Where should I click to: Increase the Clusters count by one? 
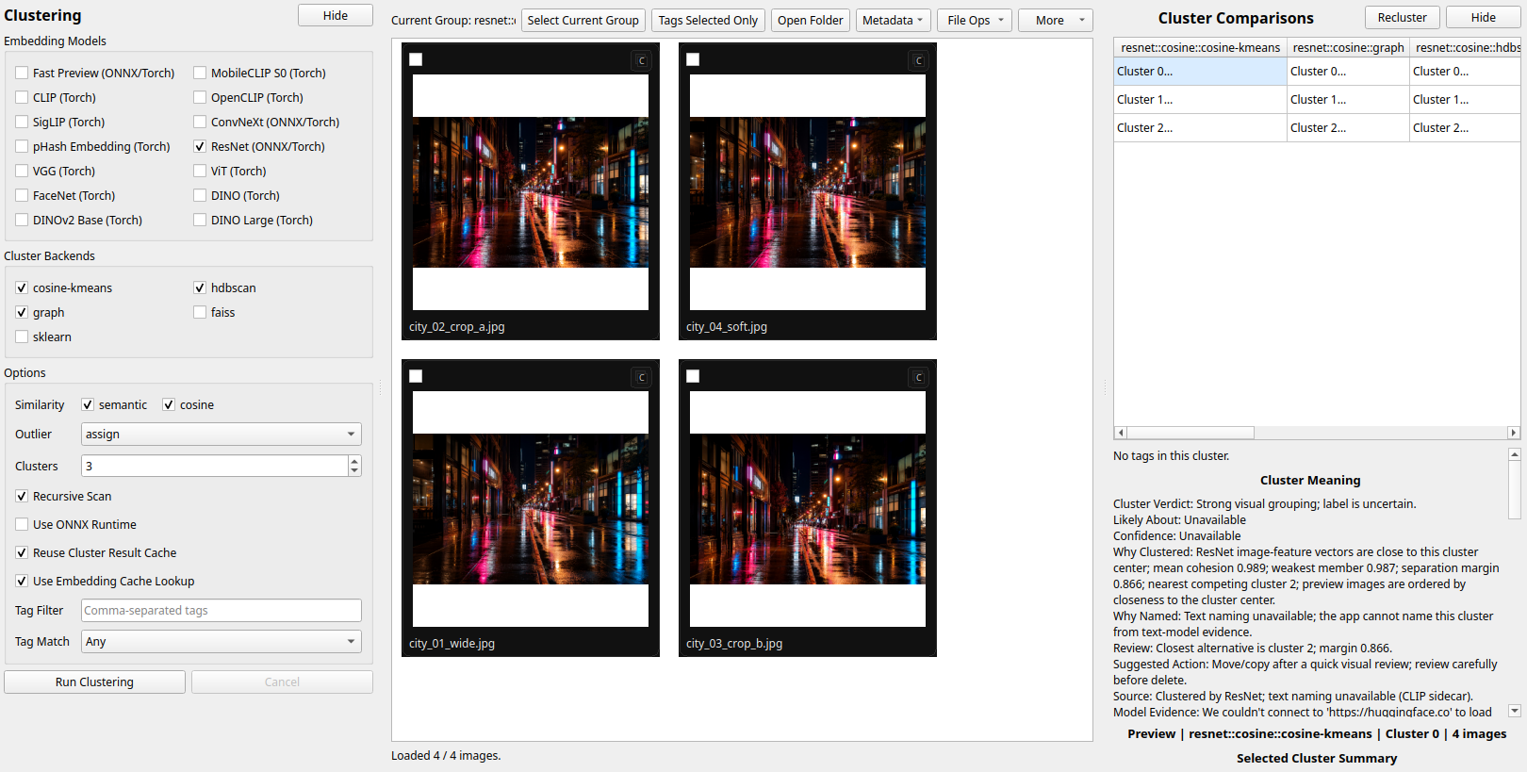click(x=354, y=461)
